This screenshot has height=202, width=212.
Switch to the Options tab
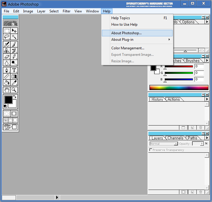pos(188,22)
